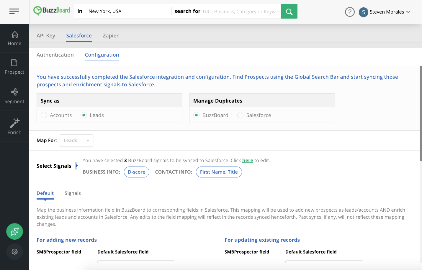Choose BuzzBoard for Manage Duplicates
The height and width of the screenshot is (270, 422).
click(197, 115)
